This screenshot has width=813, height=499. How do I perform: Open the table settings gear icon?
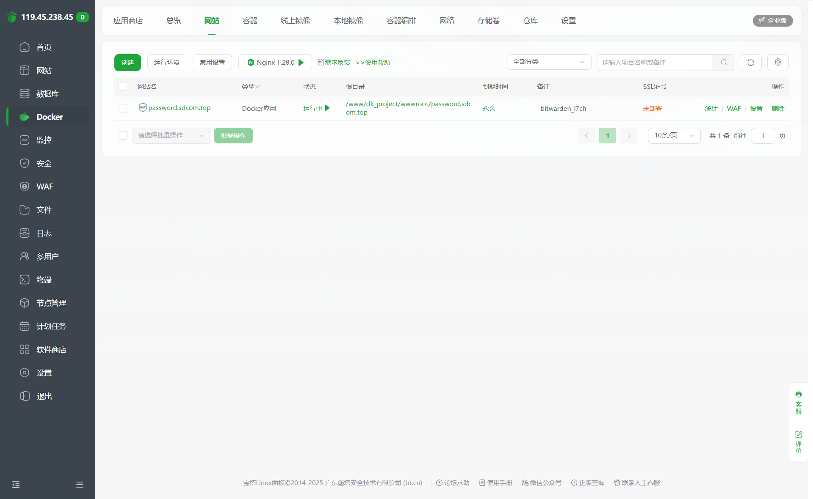point(778,62)
